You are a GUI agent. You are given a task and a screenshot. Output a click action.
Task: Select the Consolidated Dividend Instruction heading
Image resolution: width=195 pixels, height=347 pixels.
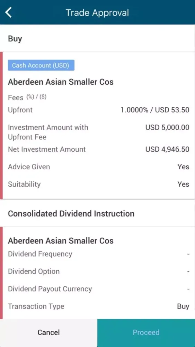(x=71, y=213)
